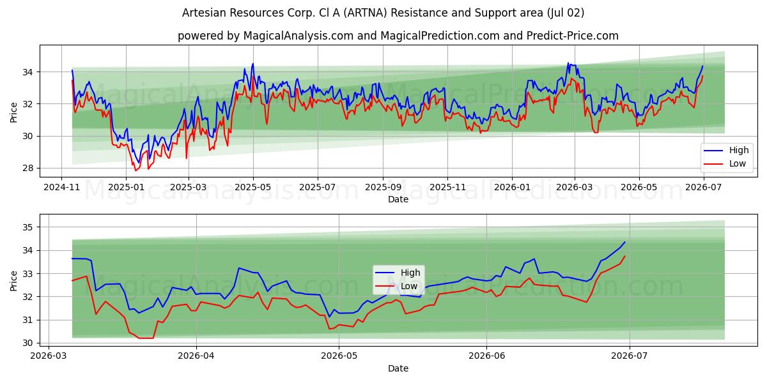Image resolution: width=767 pixels, height=383 pixels.
Task: Click the '30' price tick on the bottom chart
Action: 29,343
